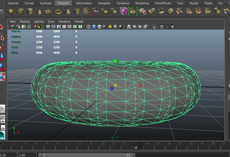Viewport: 230px width, 157px height.
Task: Click frame 13 on the time slider
Action: tap(136, 145)
